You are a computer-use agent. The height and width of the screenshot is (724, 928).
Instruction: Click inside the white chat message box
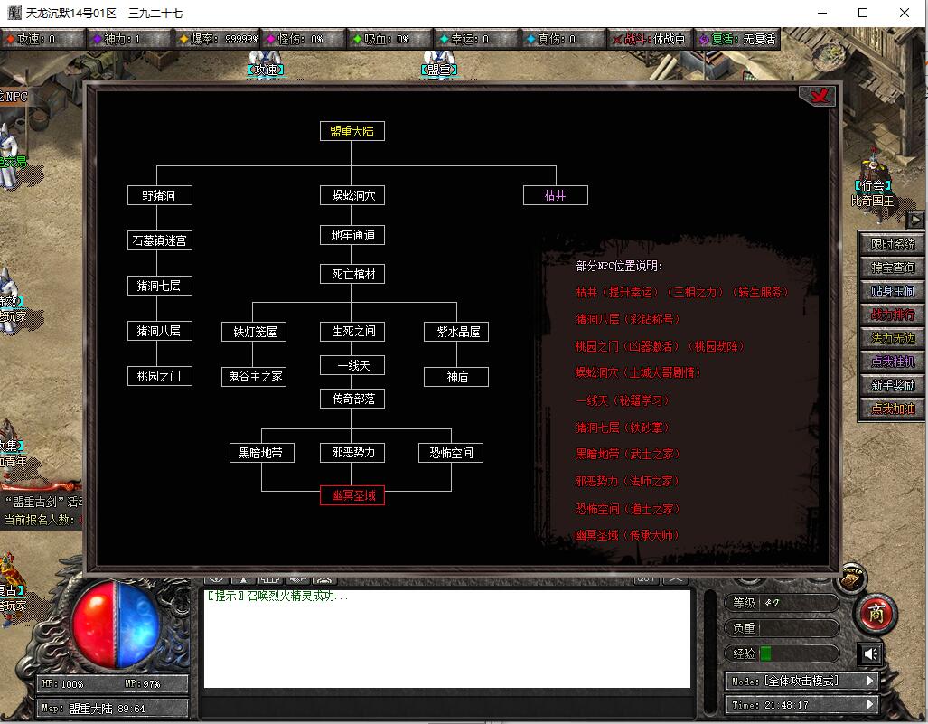pos(446,637)
